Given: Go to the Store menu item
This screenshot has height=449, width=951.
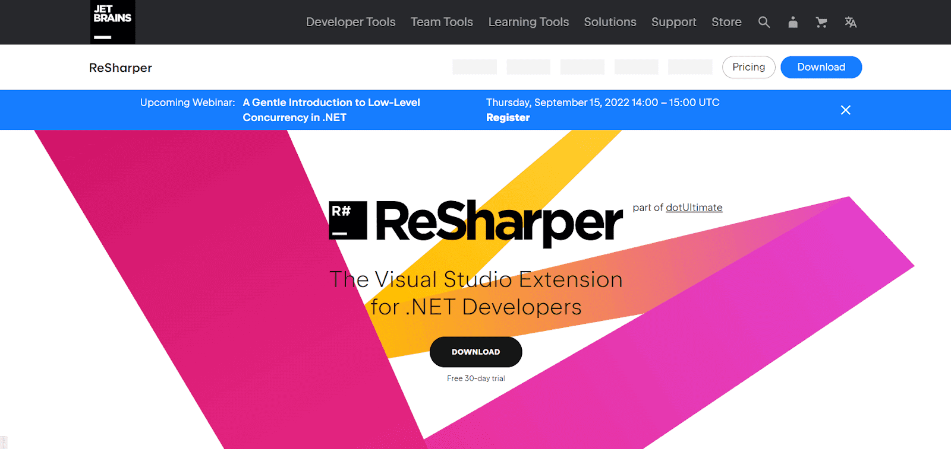Looking at the screenshot, I should (726, 22).
